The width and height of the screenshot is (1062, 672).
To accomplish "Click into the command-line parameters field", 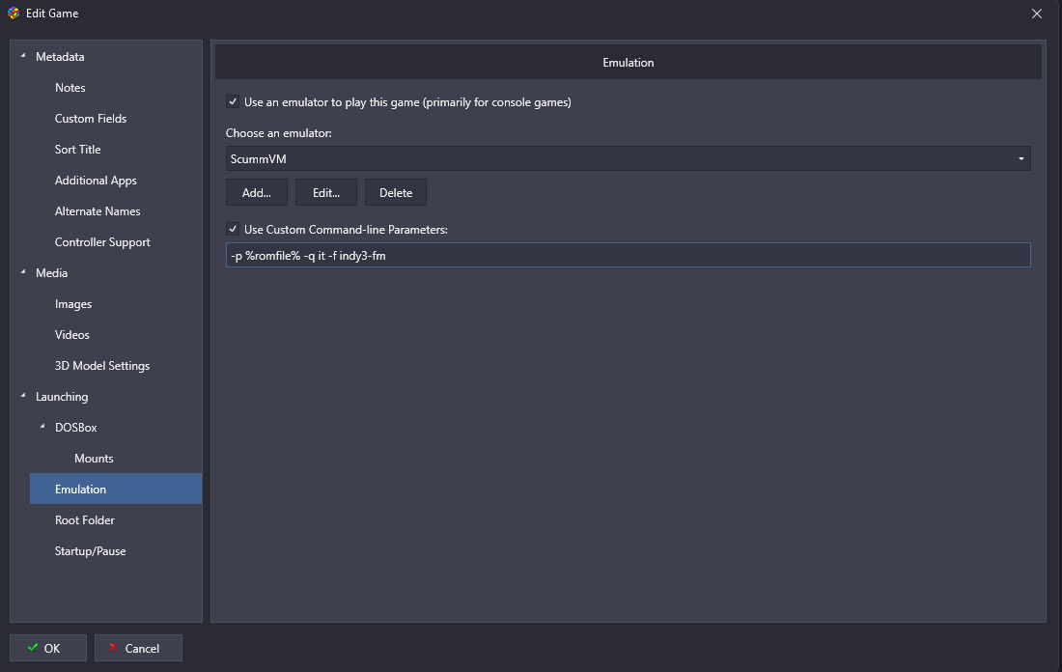I will (x=628, y=255).
